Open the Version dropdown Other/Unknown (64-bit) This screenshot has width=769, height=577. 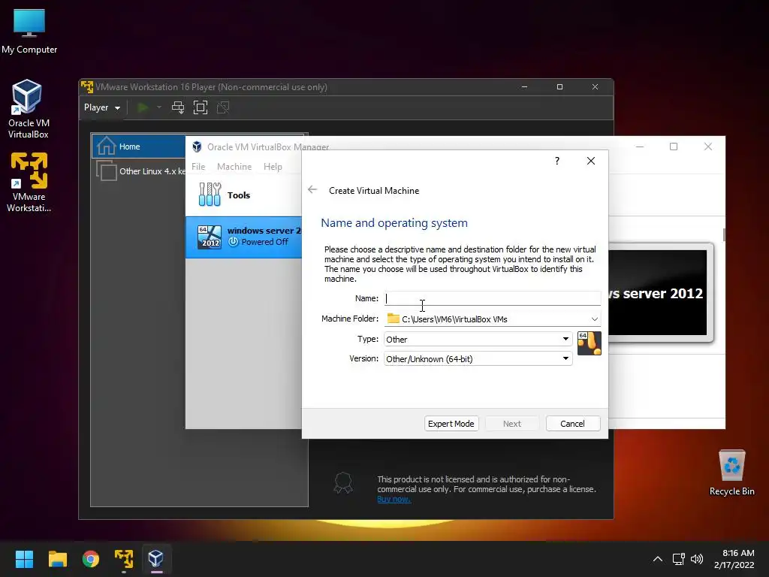[478, 358]
